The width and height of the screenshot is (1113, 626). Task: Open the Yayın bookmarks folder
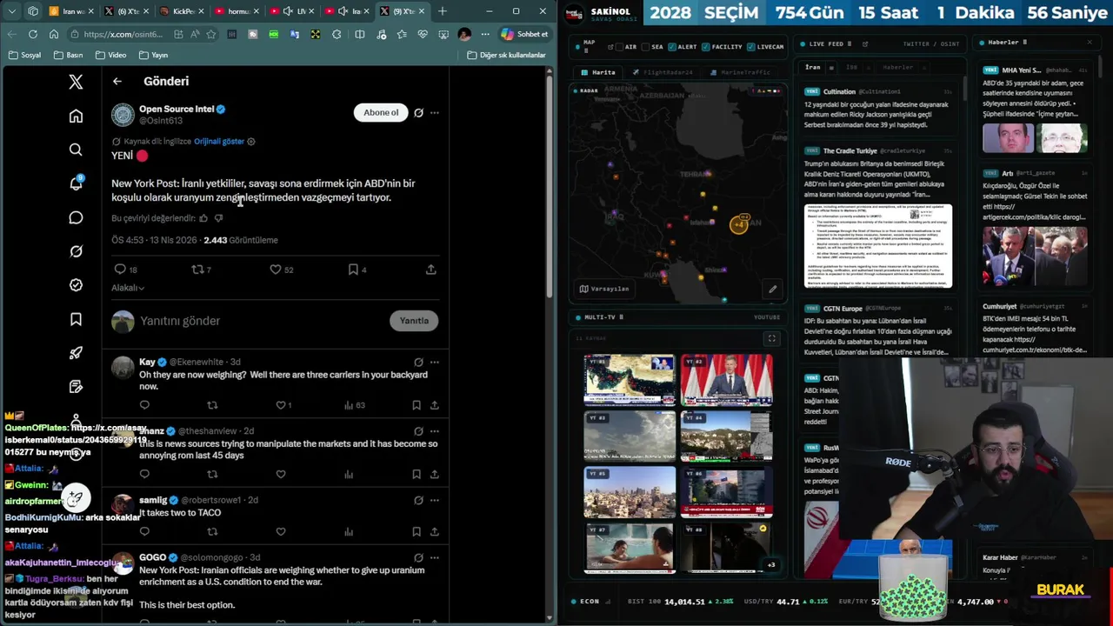click(153, 55)
